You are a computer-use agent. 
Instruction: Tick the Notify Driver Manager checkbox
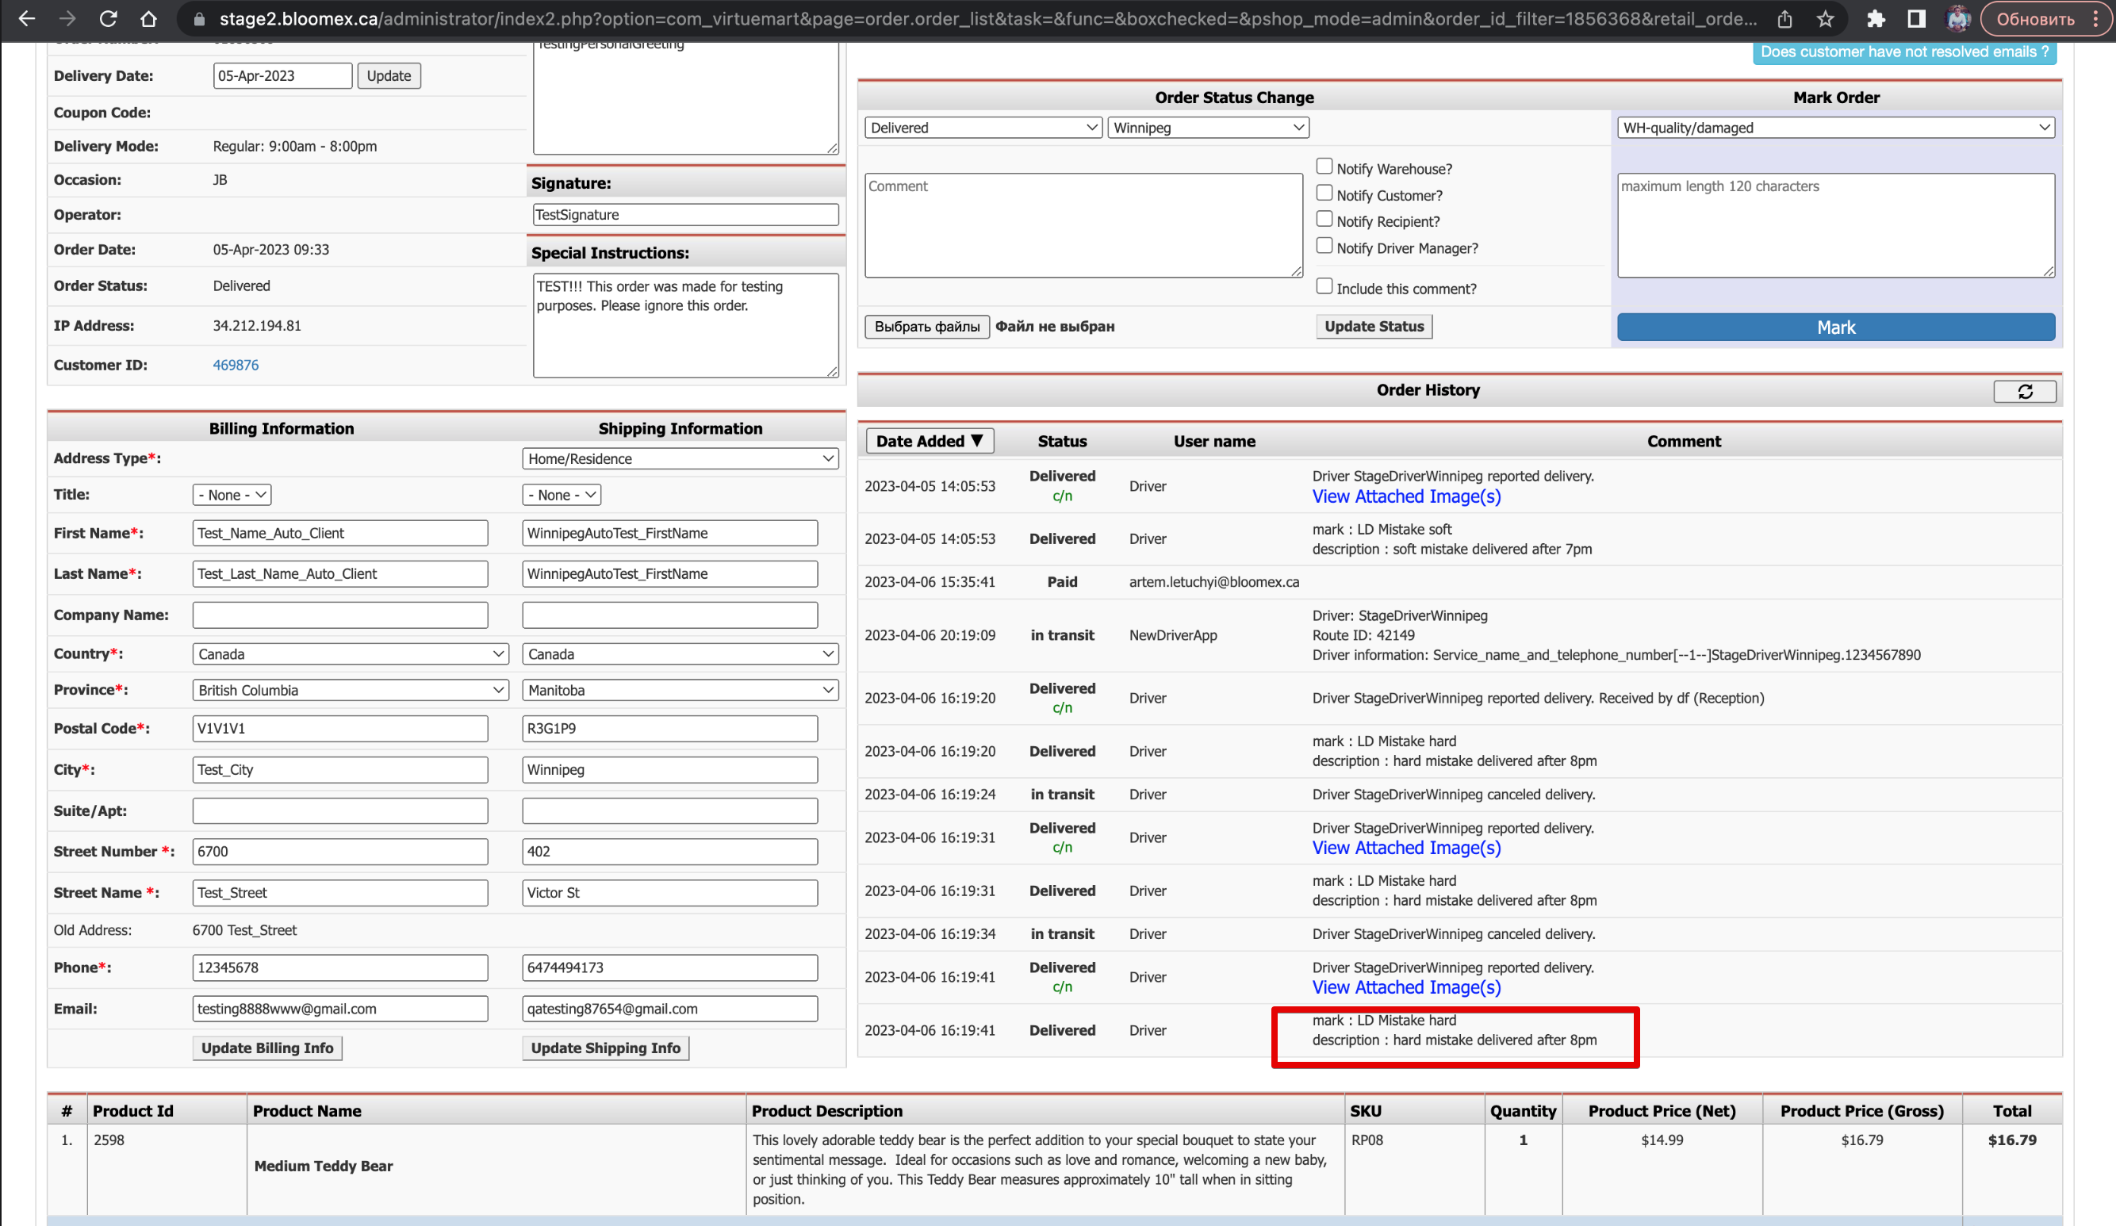[x=1324, y=246]
